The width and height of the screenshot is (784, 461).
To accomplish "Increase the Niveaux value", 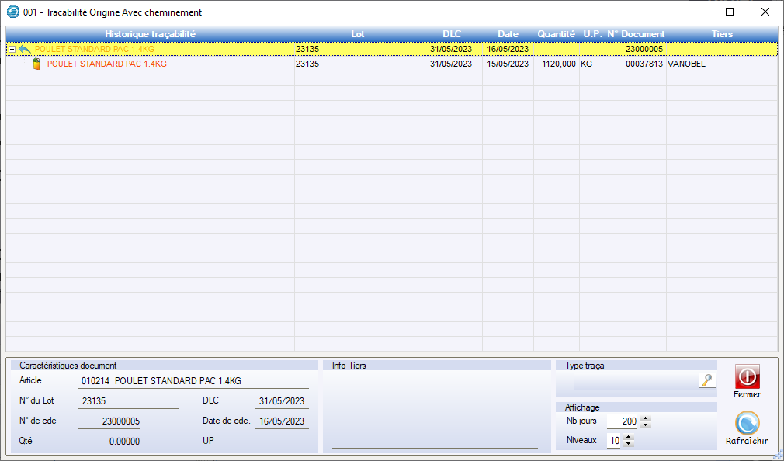I will (629, 437).
